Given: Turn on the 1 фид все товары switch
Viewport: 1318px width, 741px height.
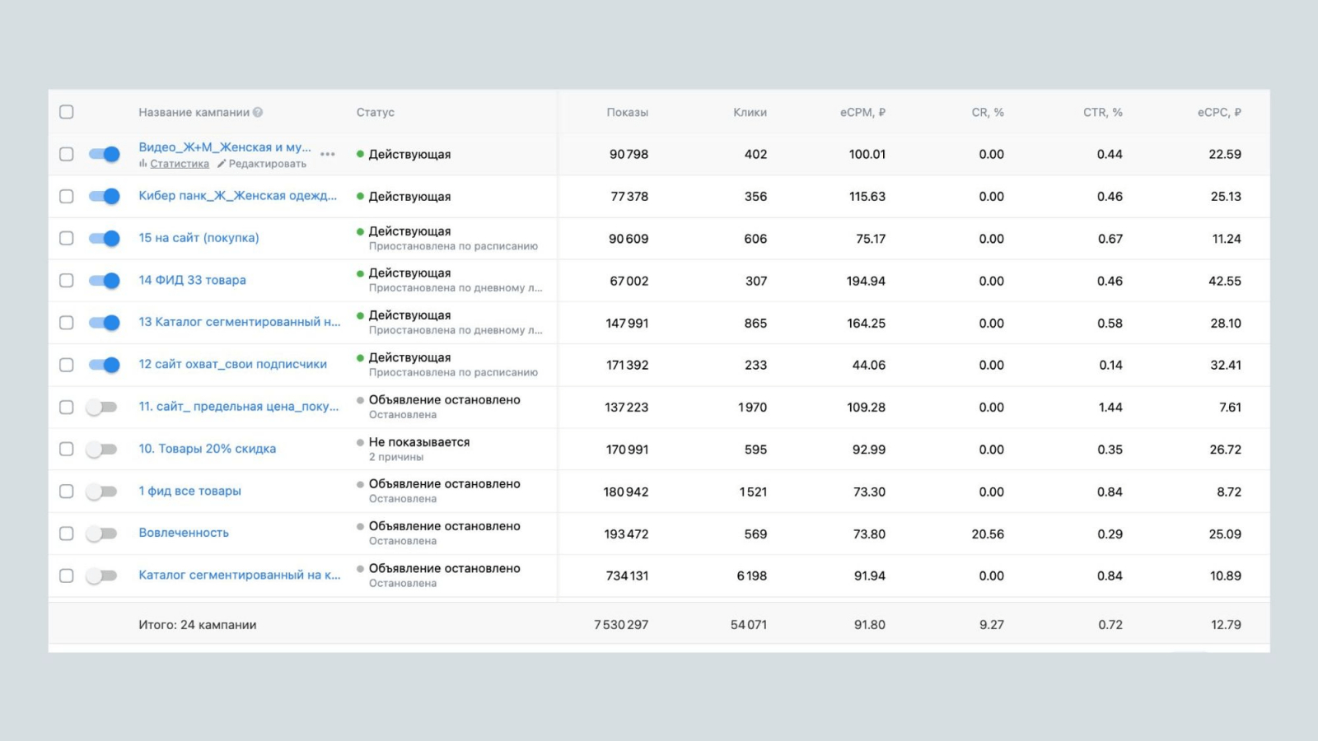Looking at the screenshot, I should coord(102,491).
